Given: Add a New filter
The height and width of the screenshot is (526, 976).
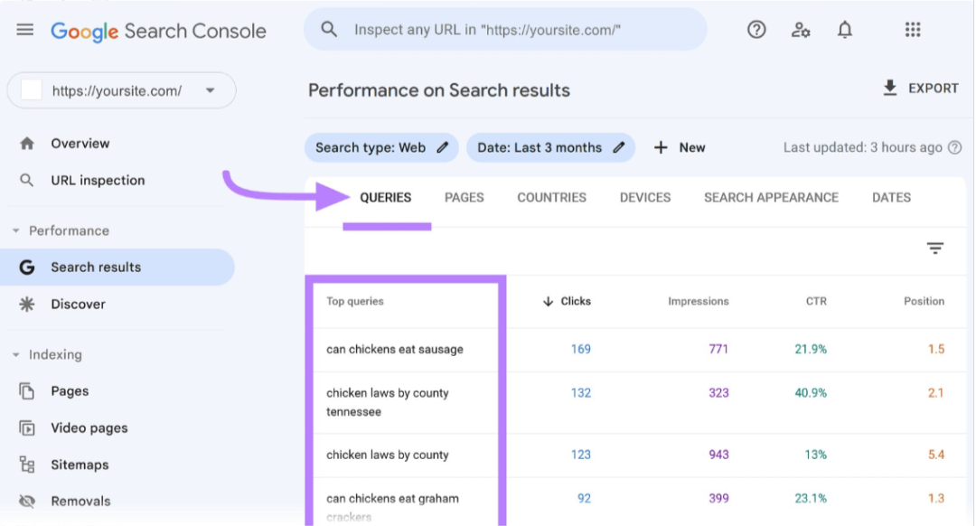Looking at the screenshot, I should coord(679,147).
